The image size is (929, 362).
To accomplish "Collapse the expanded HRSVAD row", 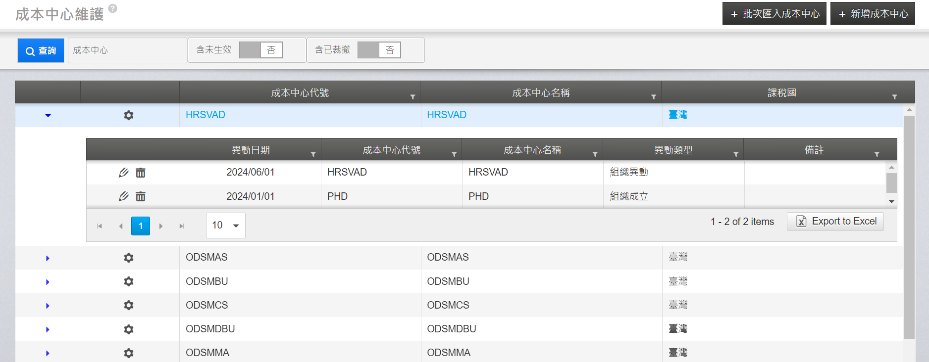I will pyautogui.click(x=48, y=115).
